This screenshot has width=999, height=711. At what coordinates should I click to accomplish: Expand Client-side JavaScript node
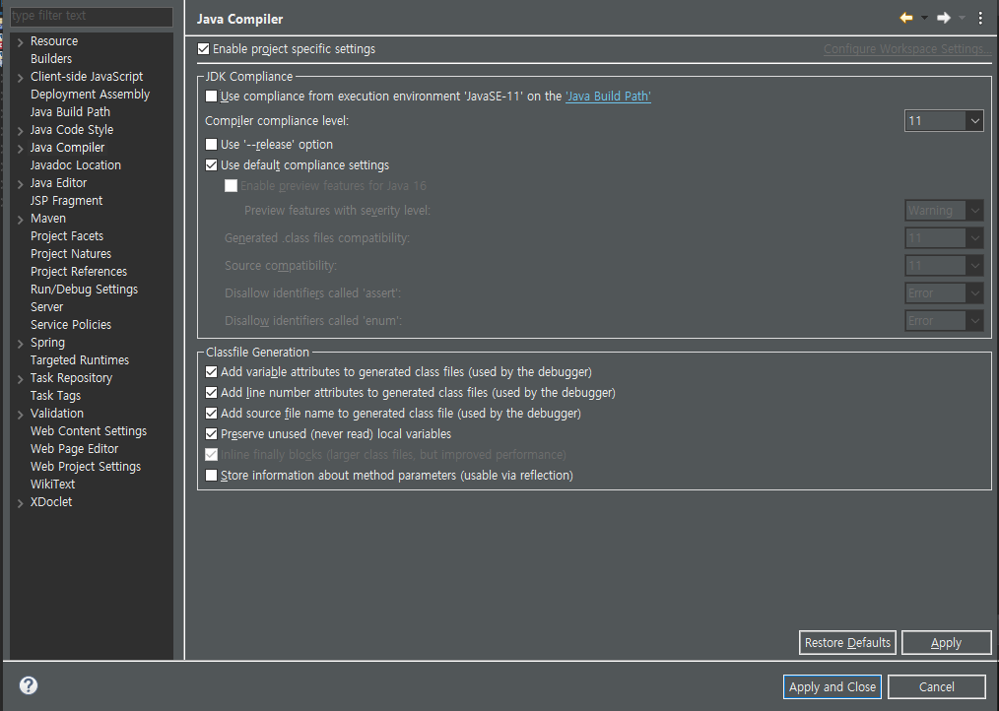point(21,78)
